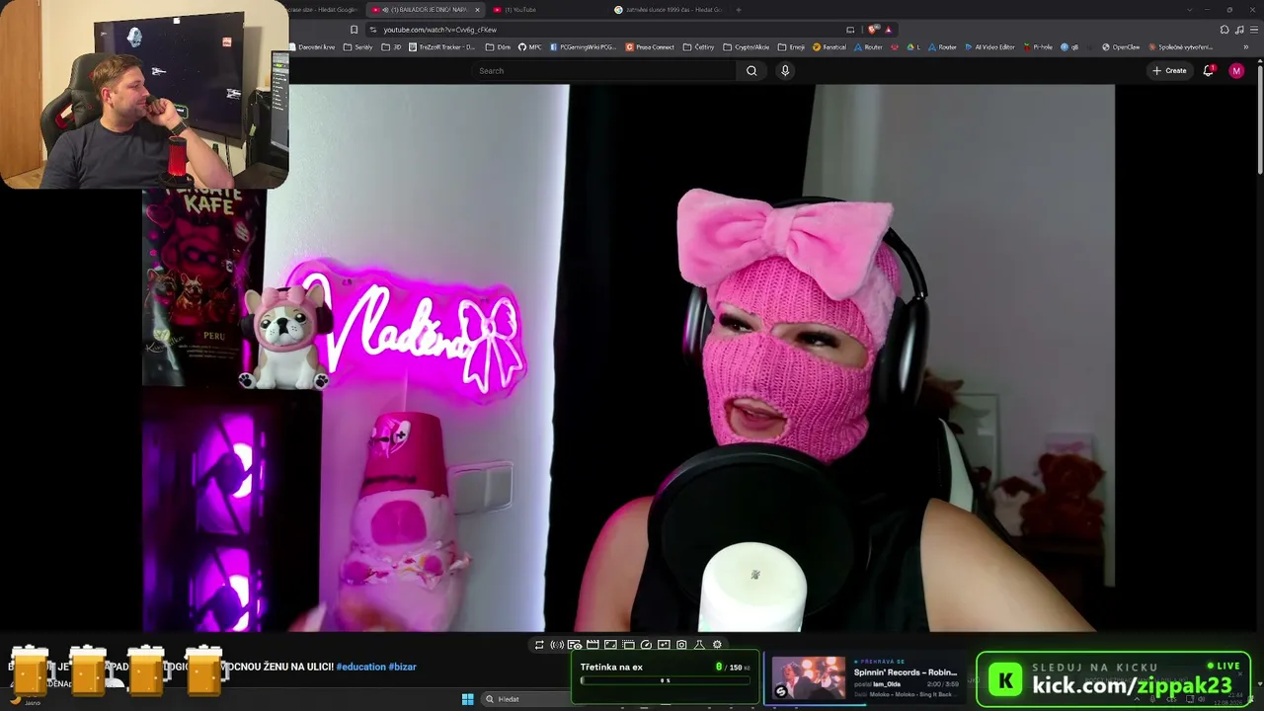Open the AI Video Editor bookmark
The width and height of the screenshot is (1264, 711).
tap(990, 47)
